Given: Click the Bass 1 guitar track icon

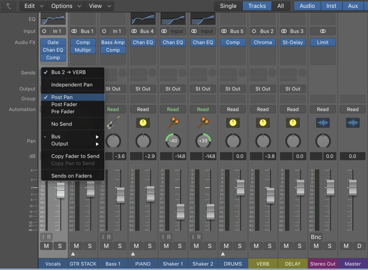Looking at the screenshot, I should [113, 123].
